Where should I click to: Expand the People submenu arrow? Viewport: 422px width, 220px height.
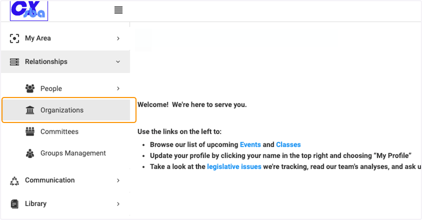click(x=118, y=89)
